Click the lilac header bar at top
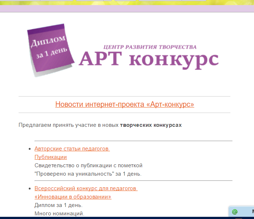Screen dimensions: 254x219 point(127,9)
